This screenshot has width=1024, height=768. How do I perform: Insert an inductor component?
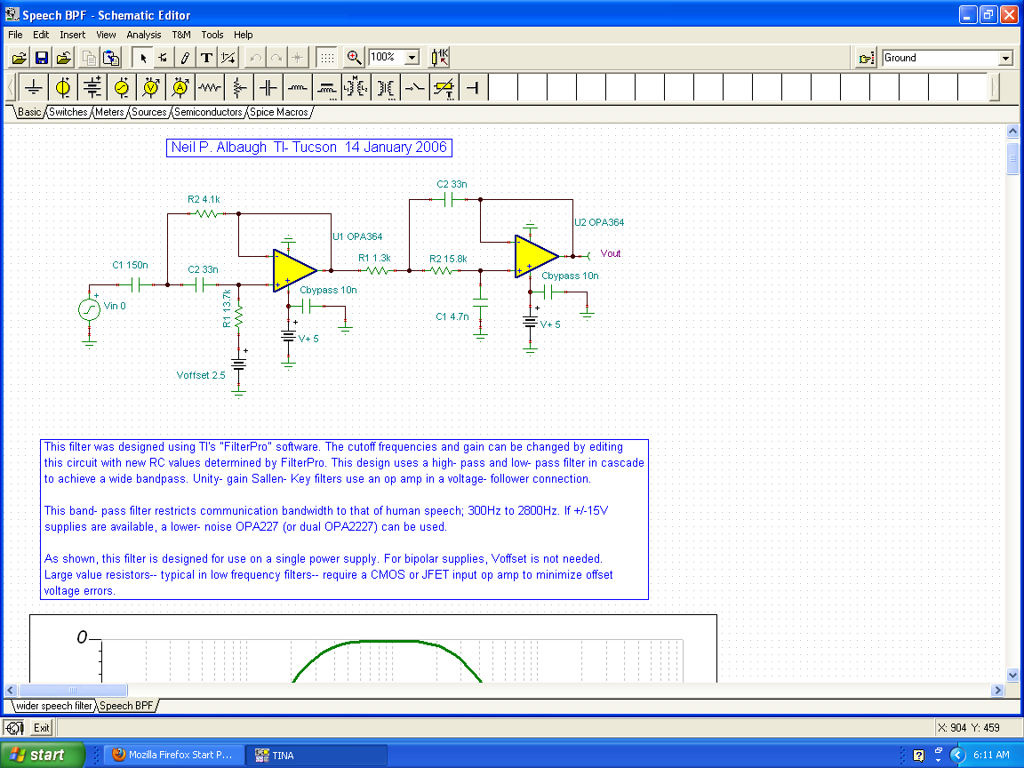coord(298,87)
